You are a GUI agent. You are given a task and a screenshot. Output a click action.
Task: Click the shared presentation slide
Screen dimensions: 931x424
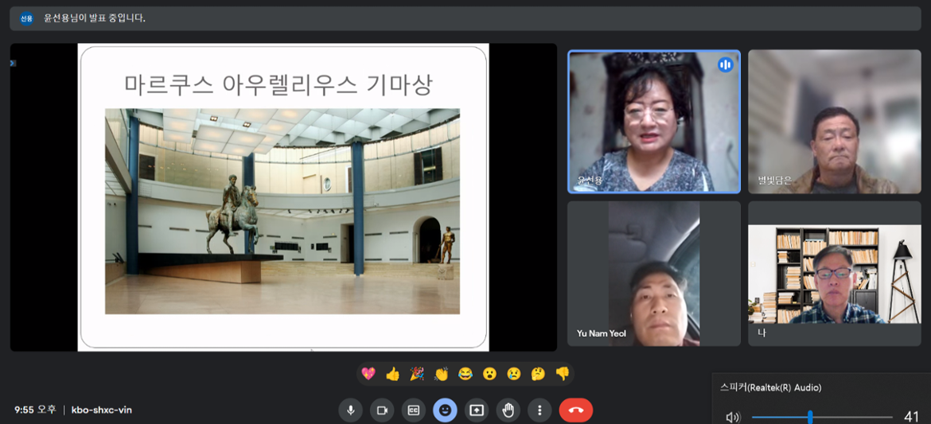pos(282,196)
